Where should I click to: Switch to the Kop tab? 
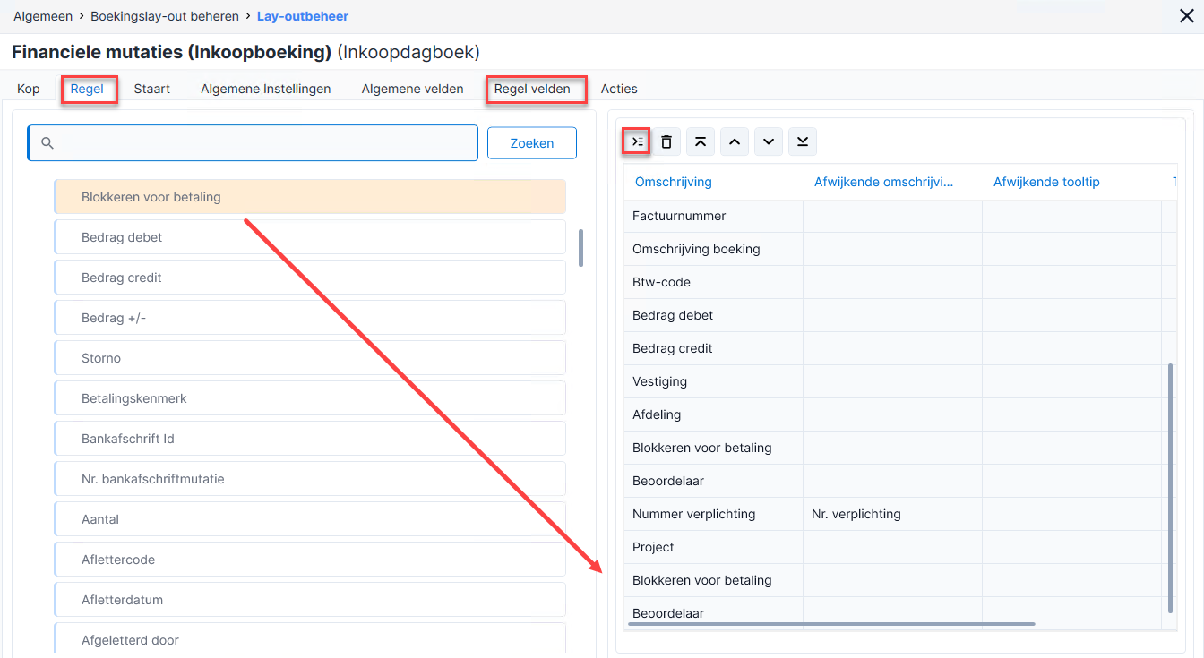[x=29, y=89]
